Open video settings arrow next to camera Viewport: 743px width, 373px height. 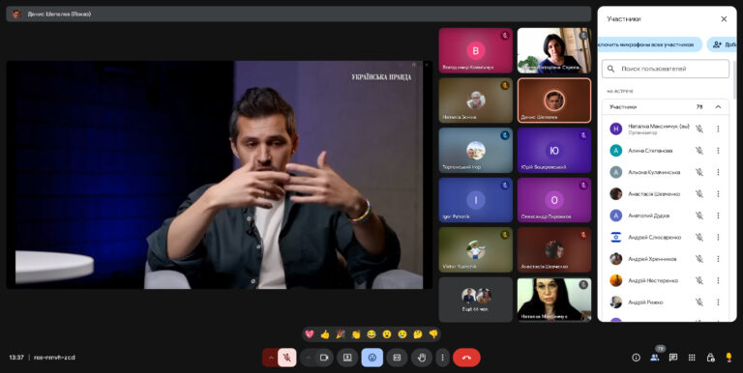point(308,358)
